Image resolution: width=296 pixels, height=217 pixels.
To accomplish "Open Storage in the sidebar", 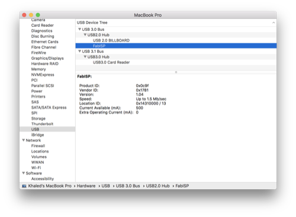I will tap(38, 119).
